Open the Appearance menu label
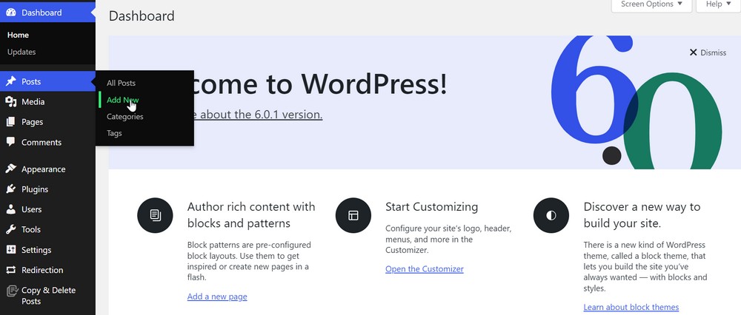 [44, 169]
